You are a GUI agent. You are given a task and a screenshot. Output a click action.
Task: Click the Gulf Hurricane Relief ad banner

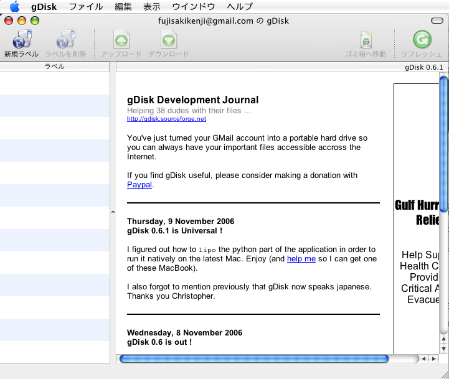[x=417, y=219]
